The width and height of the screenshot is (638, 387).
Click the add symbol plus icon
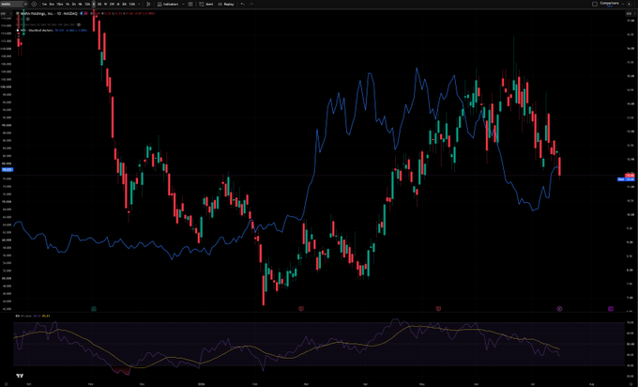point(34,4)
